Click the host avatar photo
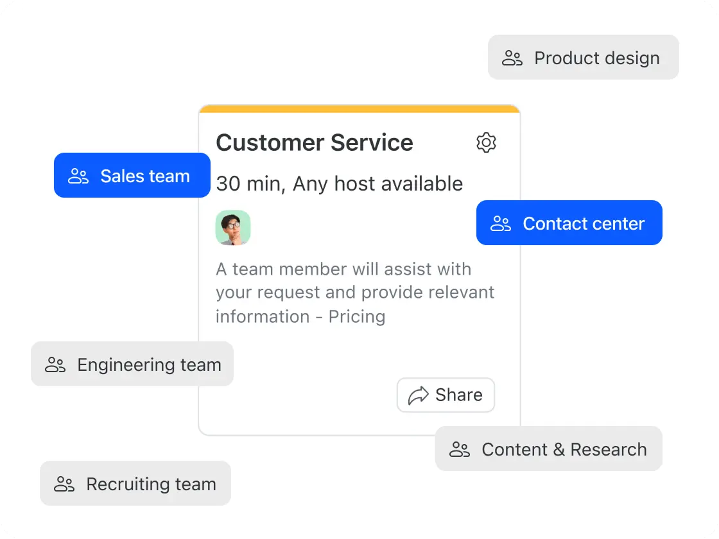719x539 pixels. click(233, 228)
